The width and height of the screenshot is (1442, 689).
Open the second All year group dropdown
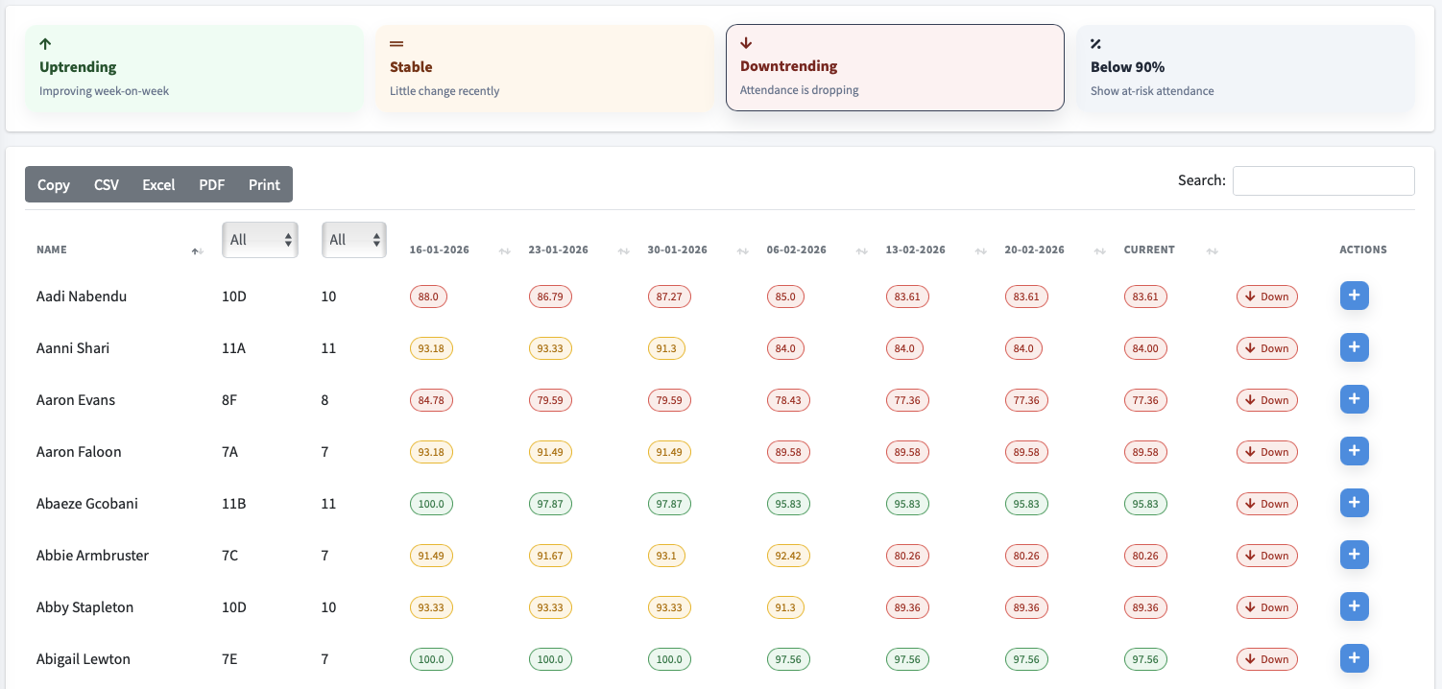[x=353, y=238]
